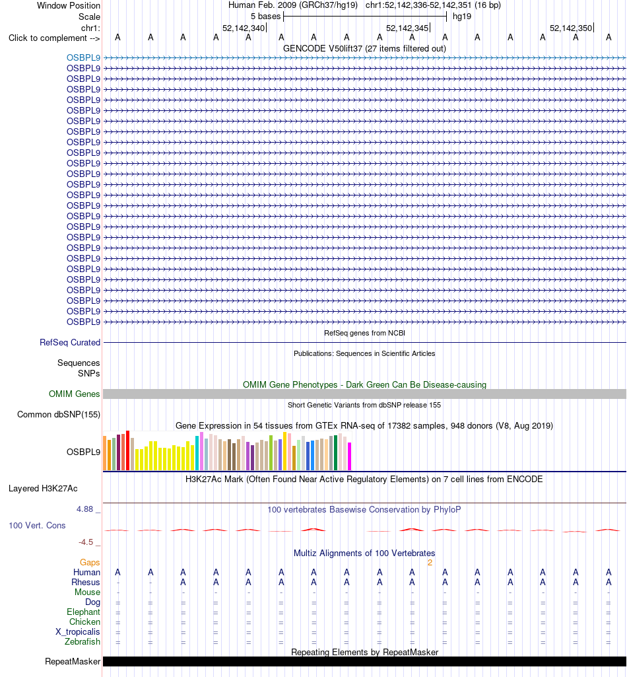
Task: Click the bright red bar in GTEx chart
Action: click(x=128, y=450)
